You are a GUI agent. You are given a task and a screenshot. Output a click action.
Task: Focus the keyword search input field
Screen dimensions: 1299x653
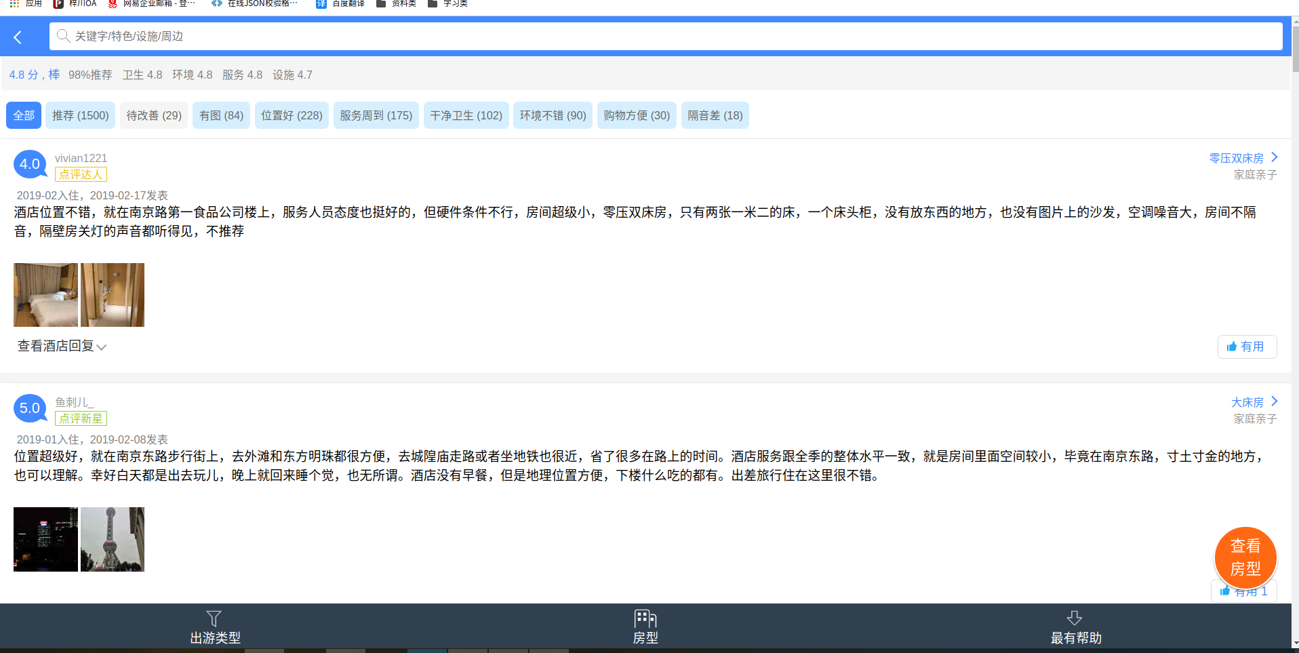[665, 36]
